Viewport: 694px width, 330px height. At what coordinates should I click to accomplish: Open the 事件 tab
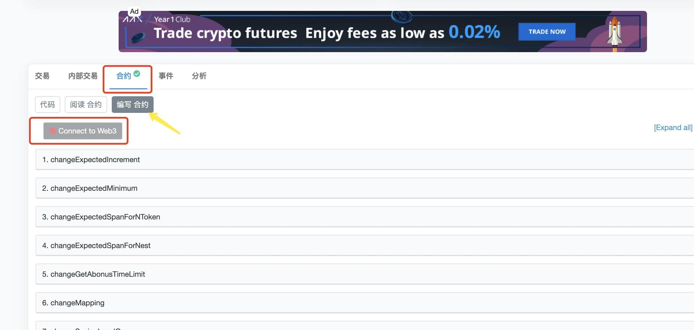(x=166, y=76)
